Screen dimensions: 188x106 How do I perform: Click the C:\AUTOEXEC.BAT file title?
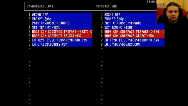[40, 6]
